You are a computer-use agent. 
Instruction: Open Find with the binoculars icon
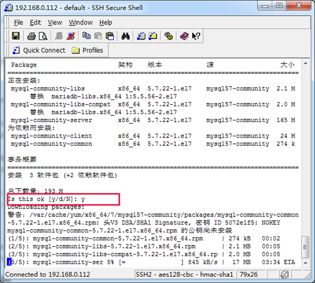tap(125, 36)
